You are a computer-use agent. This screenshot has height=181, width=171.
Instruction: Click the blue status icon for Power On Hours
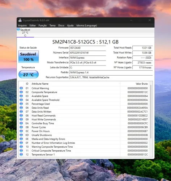(21, 131)
